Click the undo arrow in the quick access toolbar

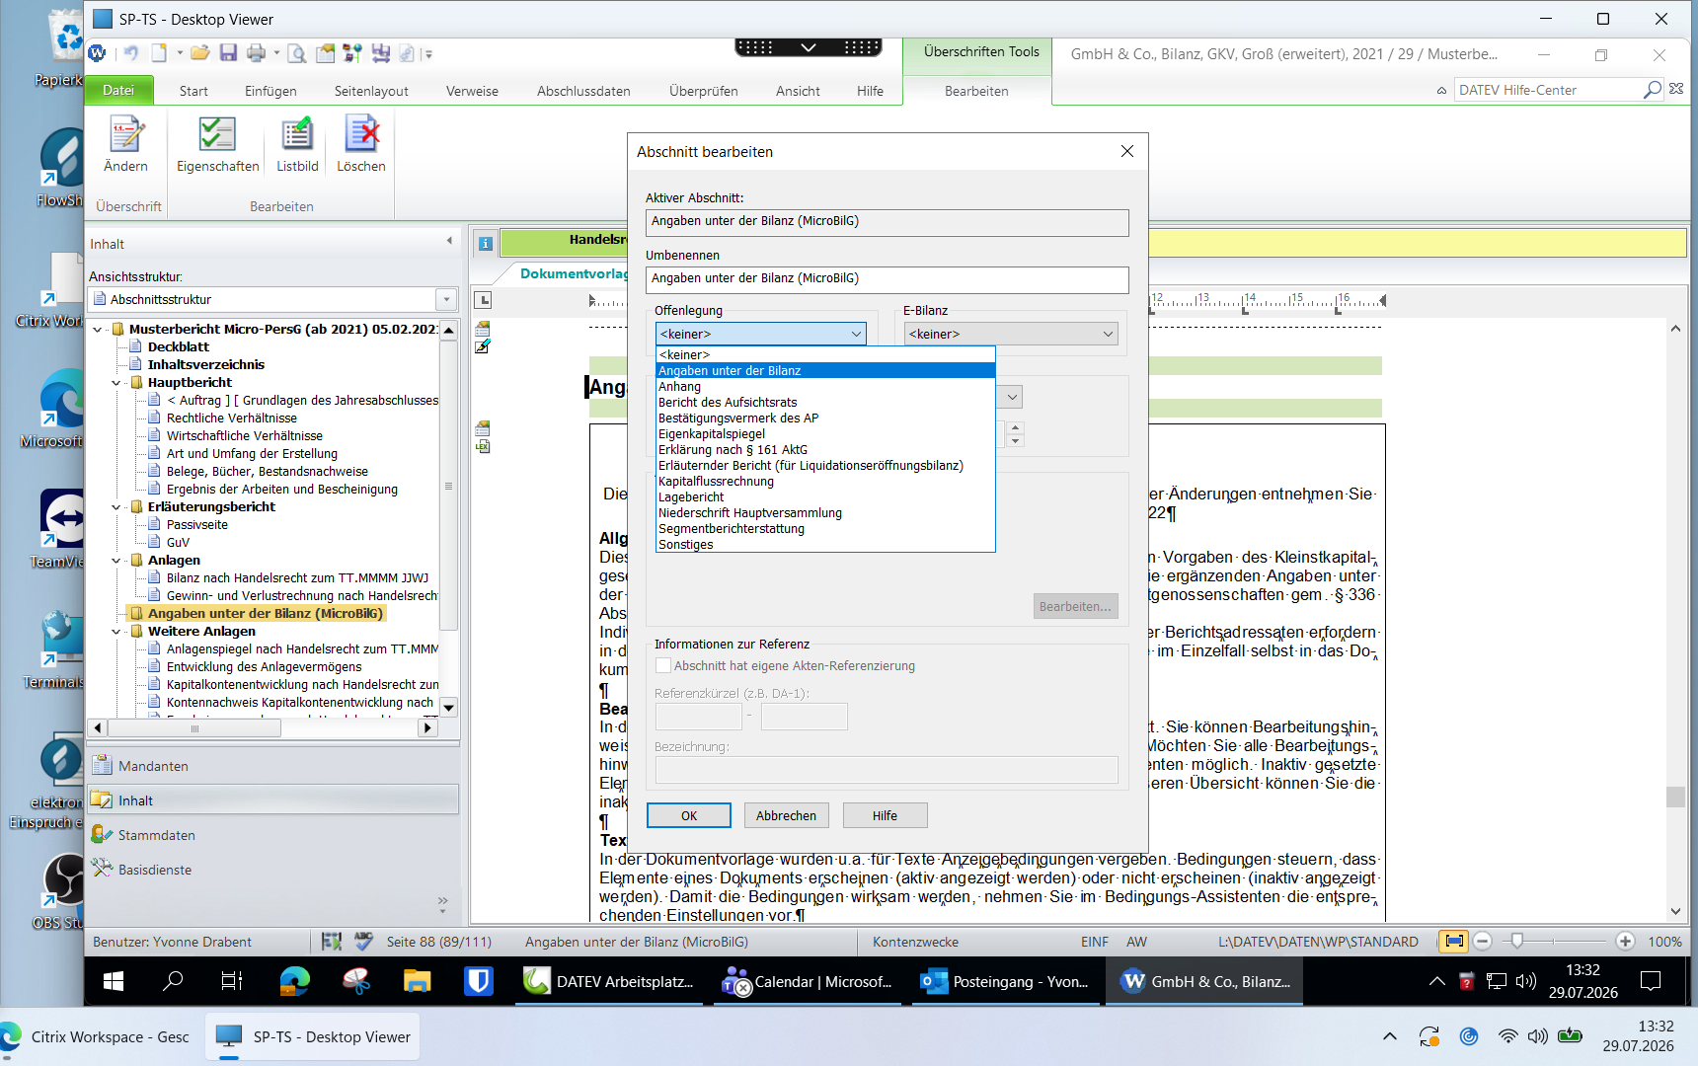click(130, 53)
